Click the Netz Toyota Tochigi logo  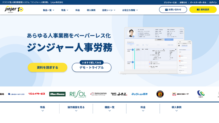click(139, 94)
